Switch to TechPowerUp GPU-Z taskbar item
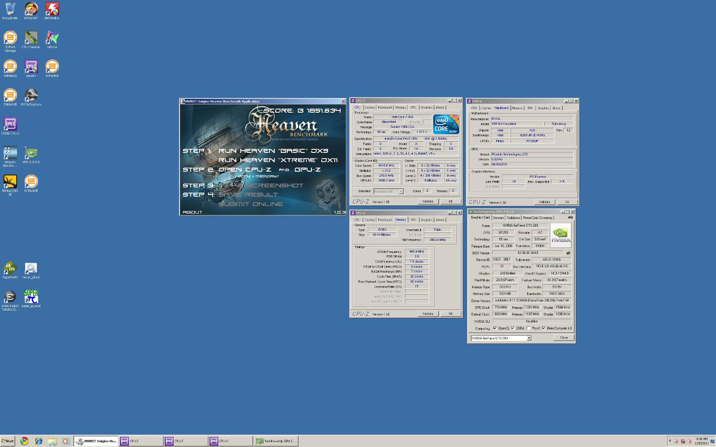Viewport: 716px width, 447px height. [x=276, y=441]
